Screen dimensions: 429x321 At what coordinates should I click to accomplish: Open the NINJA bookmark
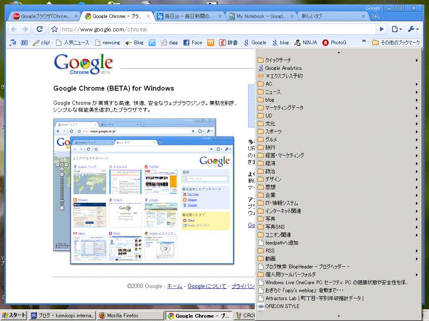pos(305,43)
